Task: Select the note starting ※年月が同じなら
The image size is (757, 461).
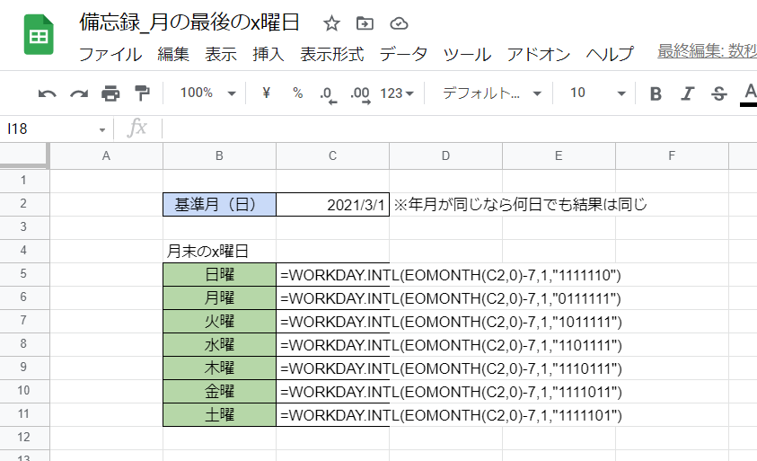Action: (521, 204)
